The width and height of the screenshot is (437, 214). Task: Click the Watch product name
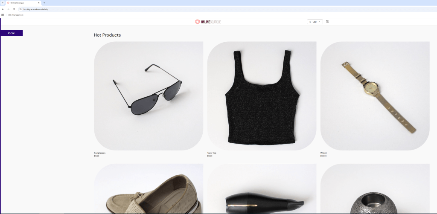click(323, 153)
